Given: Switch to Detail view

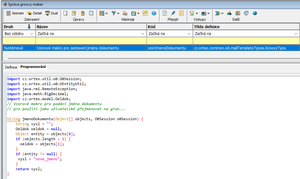Looking at the screenshot, I should pyautogui.click(x=34, y=13).
